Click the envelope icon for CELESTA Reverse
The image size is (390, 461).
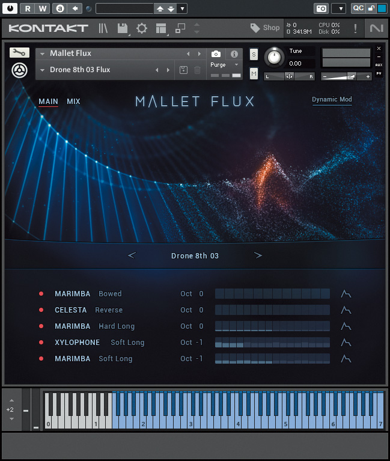click(346, 310)
